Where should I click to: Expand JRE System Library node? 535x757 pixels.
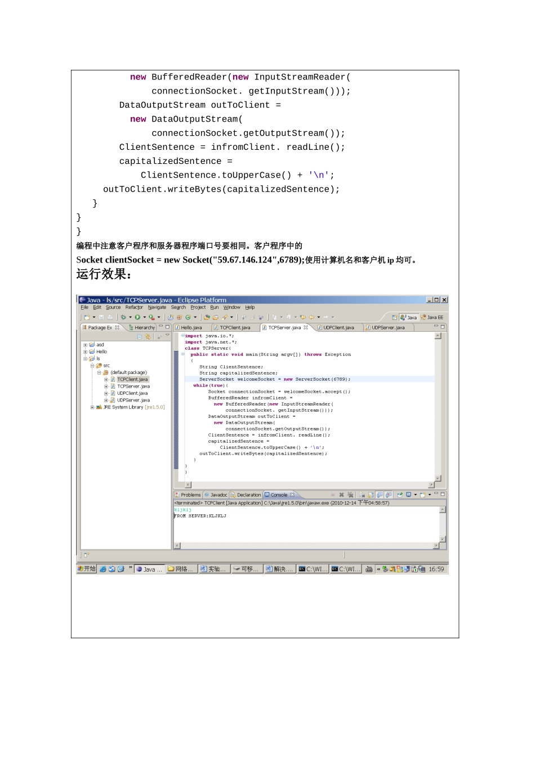[92, 407]
